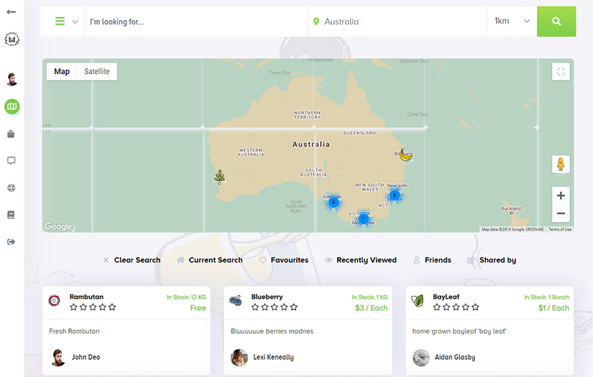The width and height of the screenshot is (593, 377).
Task: Open the book icon in sidebar
Action: click(11, 215)
